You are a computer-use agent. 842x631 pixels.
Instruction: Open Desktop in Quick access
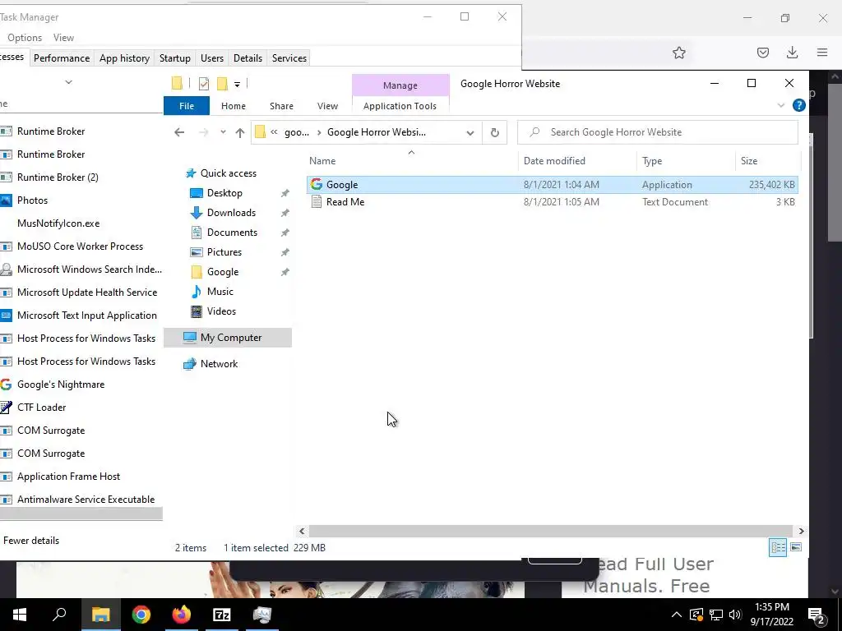pyautogui.click(x=224, y=192)
